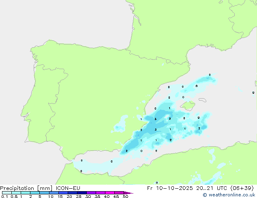Viewport: 257px width, 198px height.
Task: Click the 35–40 mm legend swatch
Action: [x=101, y=193]
